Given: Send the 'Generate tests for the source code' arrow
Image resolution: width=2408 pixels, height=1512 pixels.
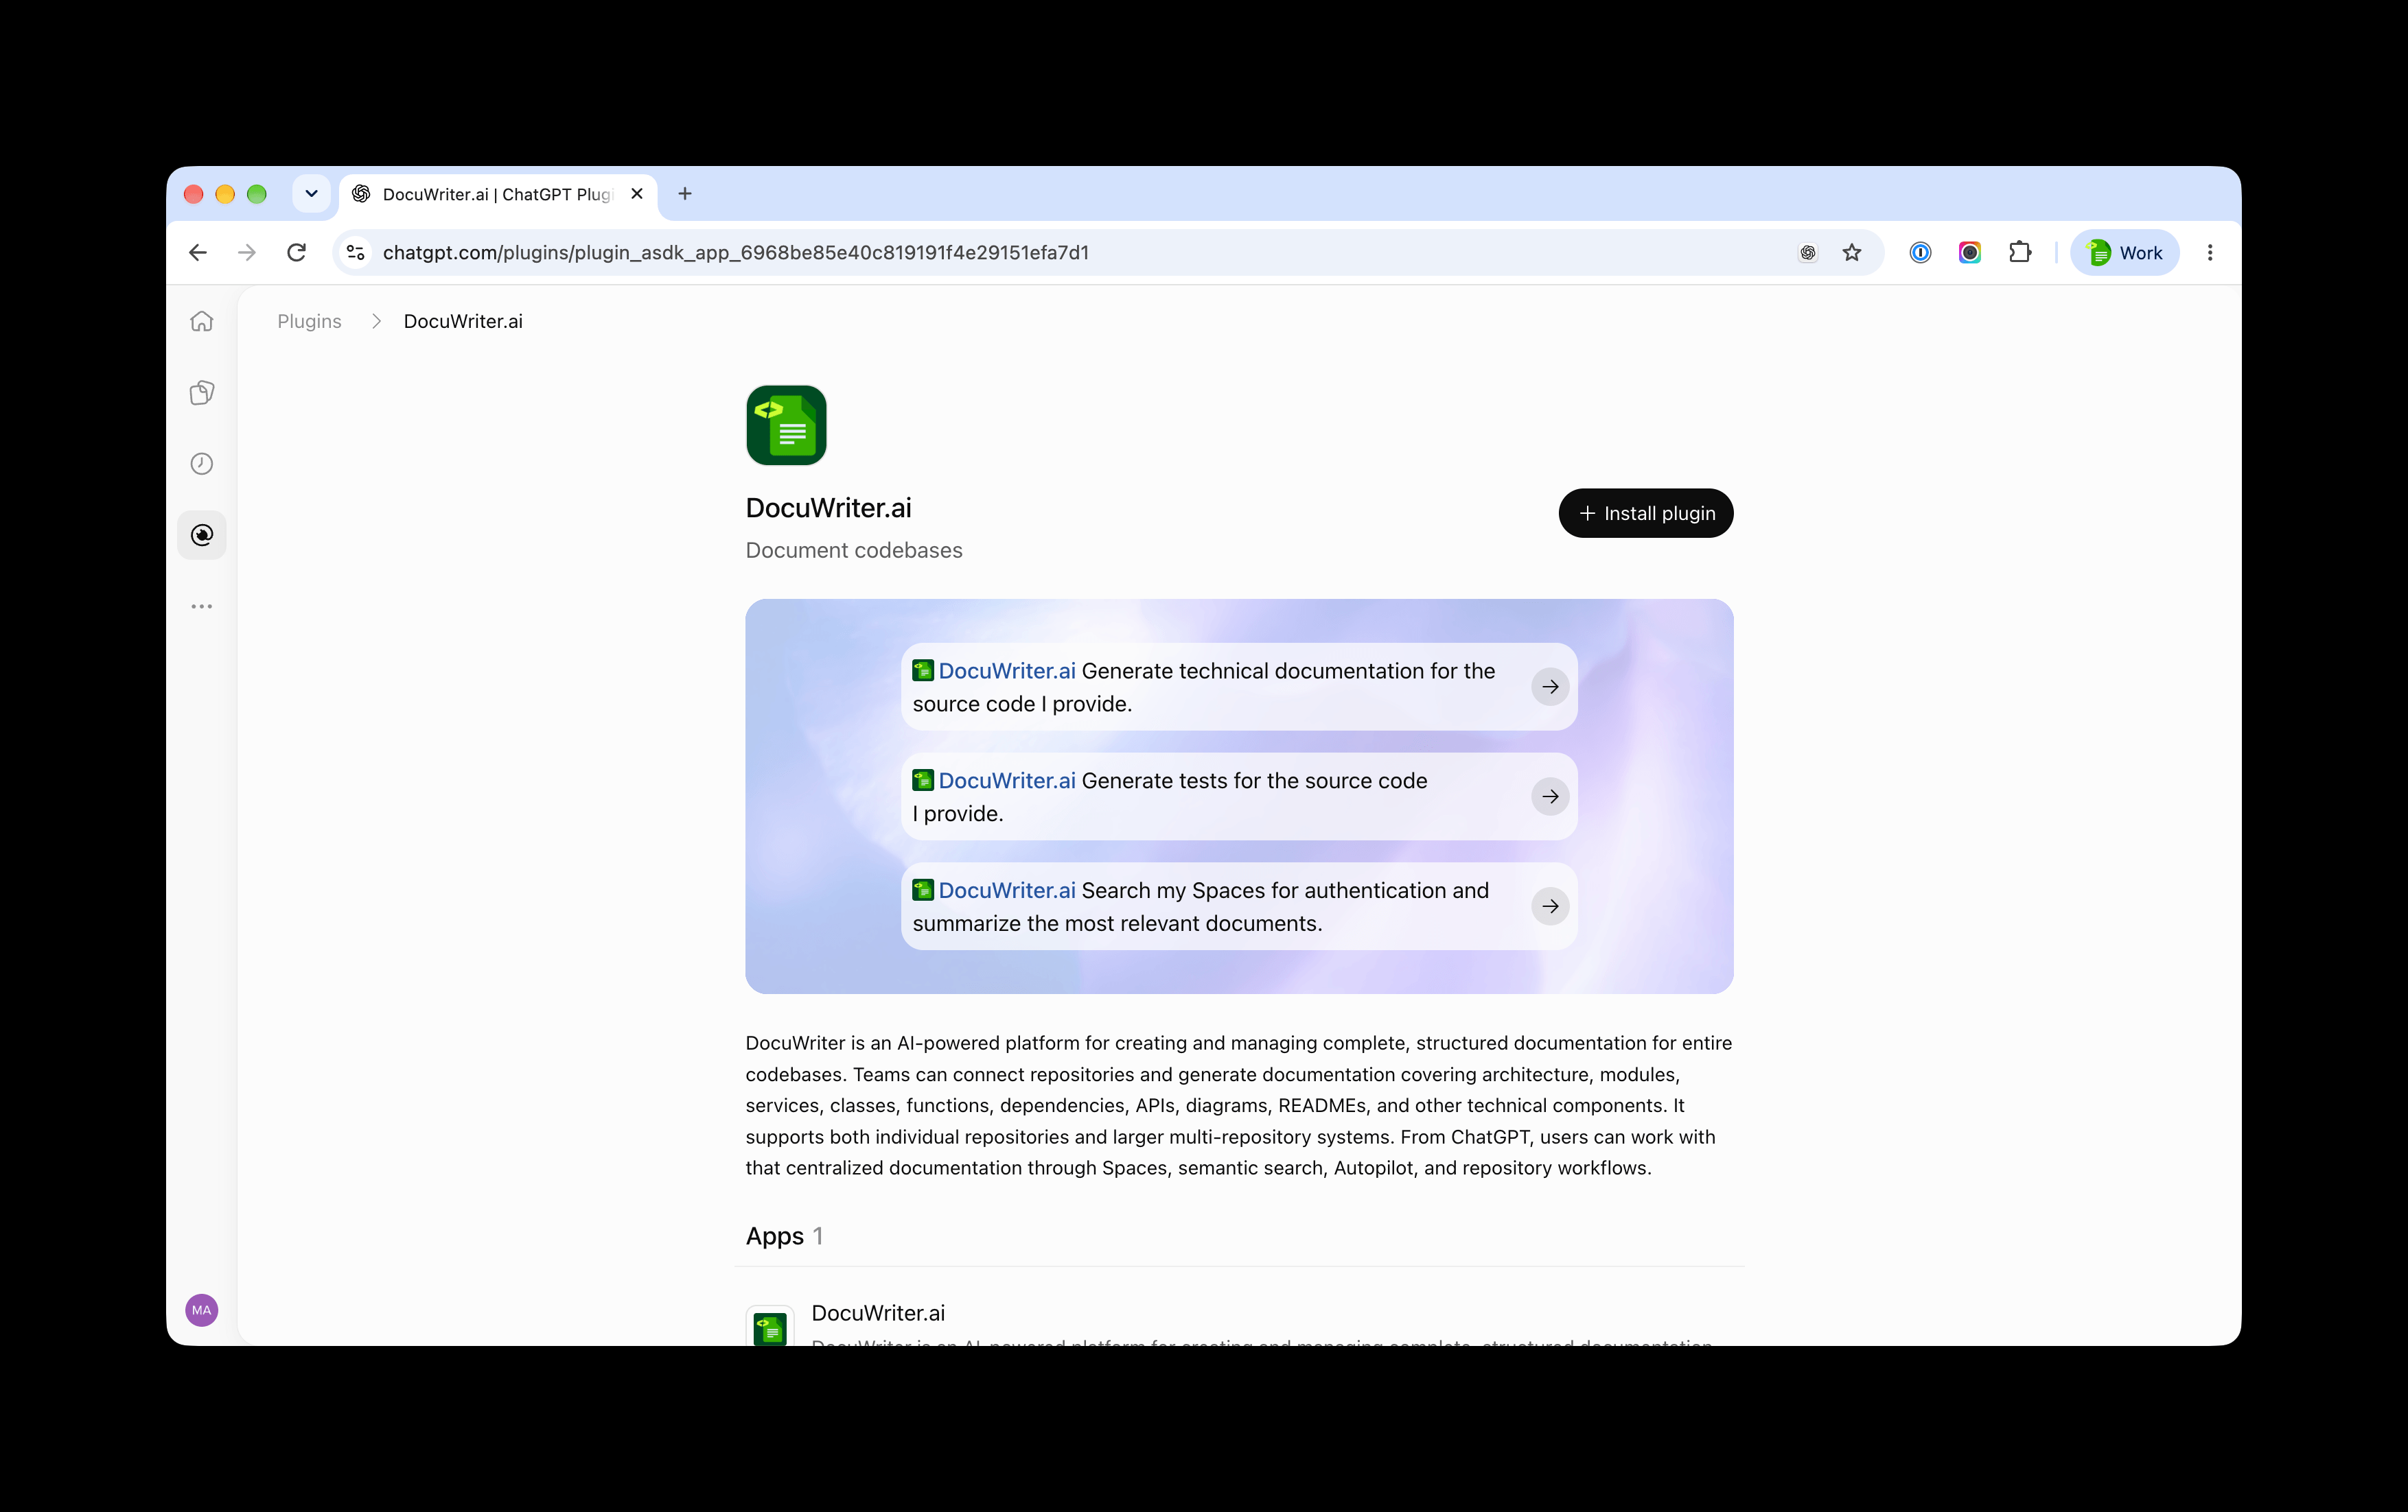Looking at the screenshot, I should click(1550, 796).
